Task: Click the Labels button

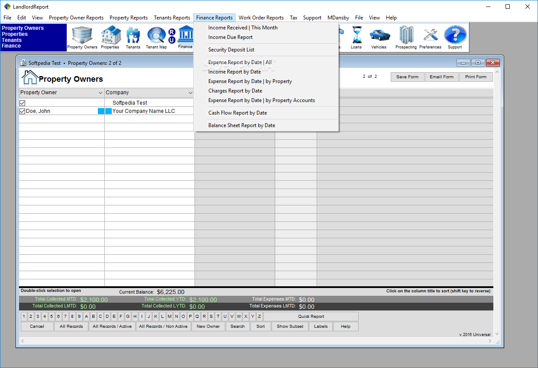Action: coord(321,326)
